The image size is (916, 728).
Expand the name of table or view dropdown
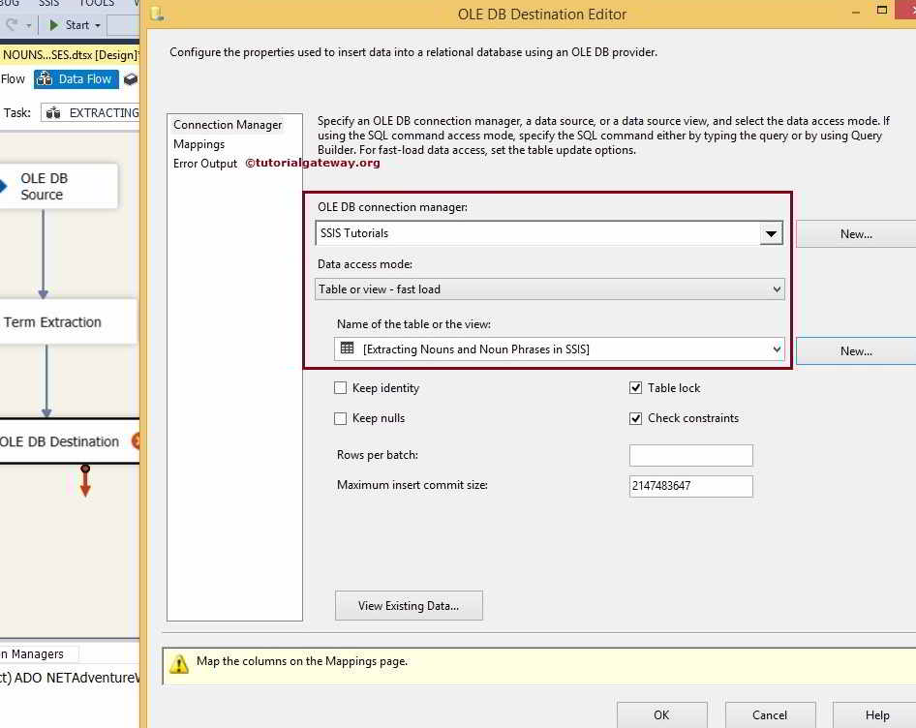[775, 349]
